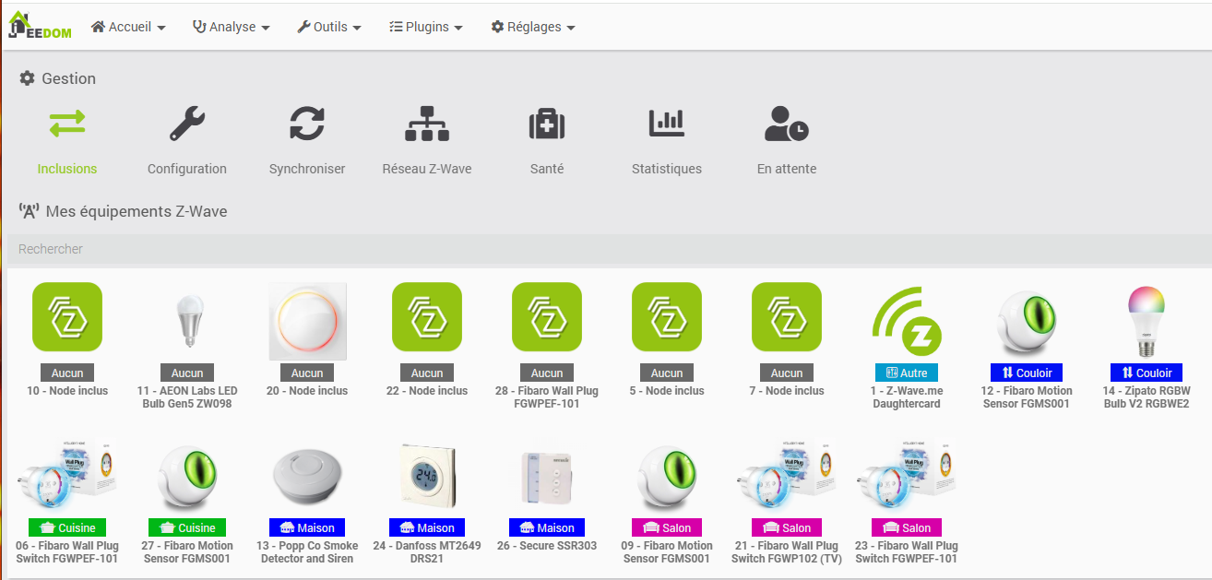Open Zipato RGBW Bulb V2 device image
Screen dimensions: 1212x580
point(1147,322)
